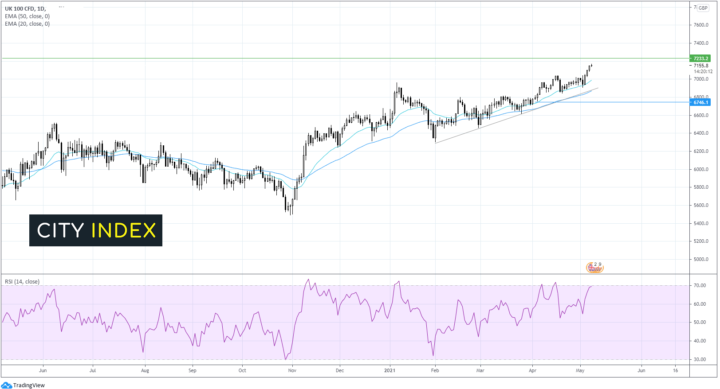The width and height of the screenshot is (720, 389).
Task: Click the TradingView cloud logo icon
Action: [x=6, y=385]
